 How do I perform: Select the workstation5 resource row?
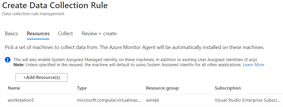(x=144, y=100)
